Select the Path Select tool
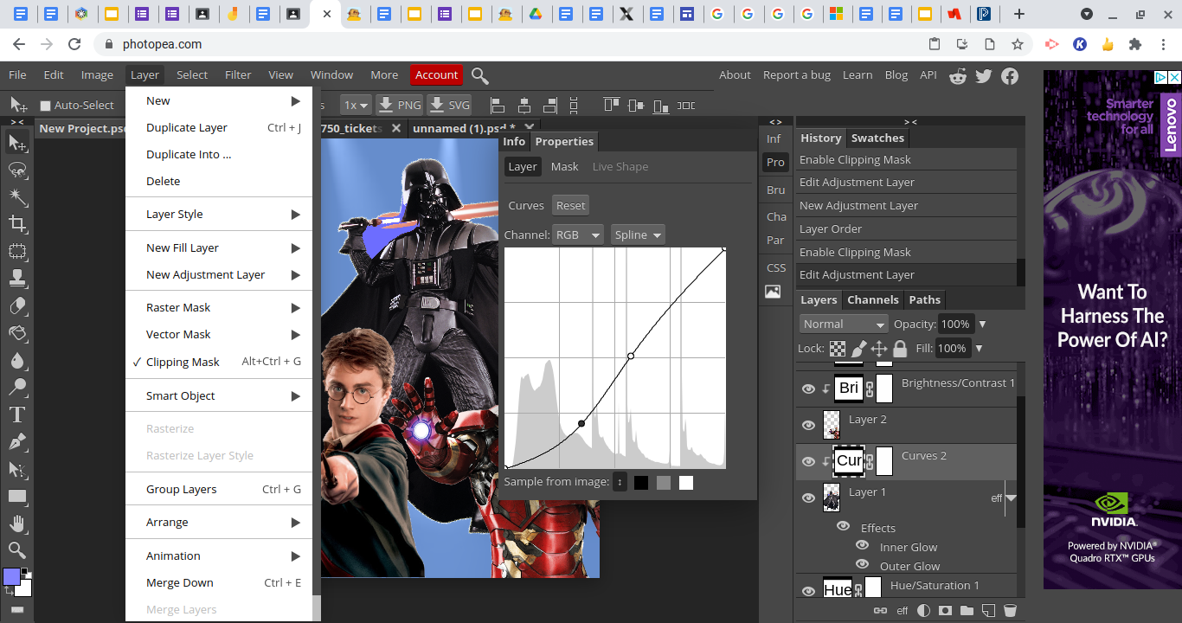The height and width of the screenshot is (623, 1182). point(17,469)
